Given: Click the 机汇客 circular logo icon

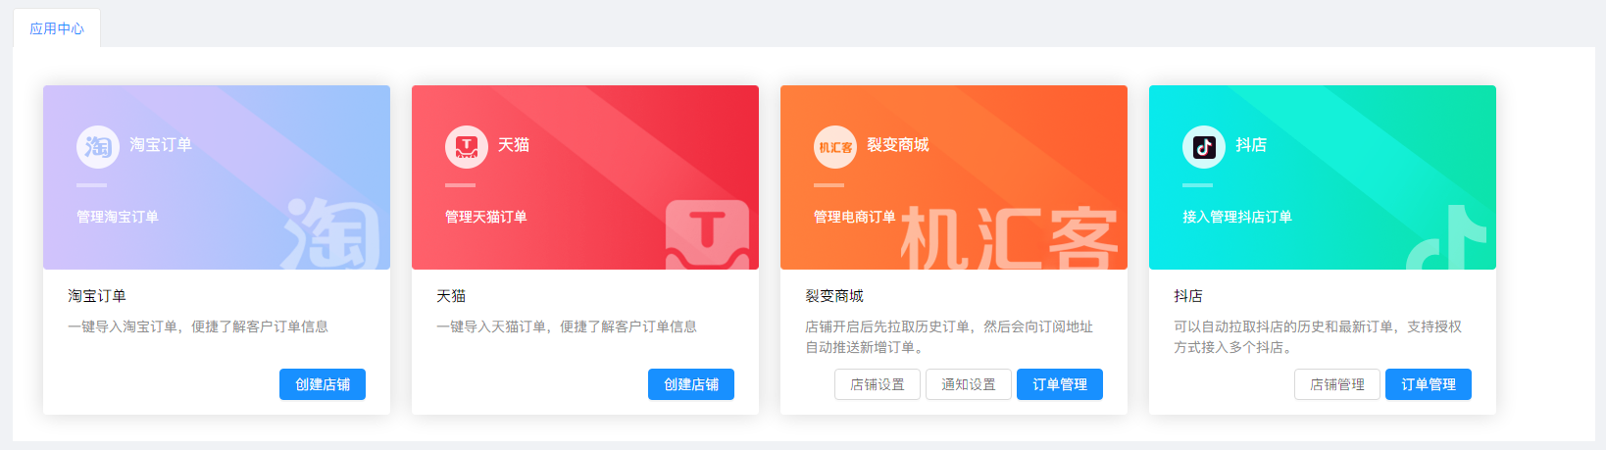Looking at the screenshot, I should pos(835,147).
